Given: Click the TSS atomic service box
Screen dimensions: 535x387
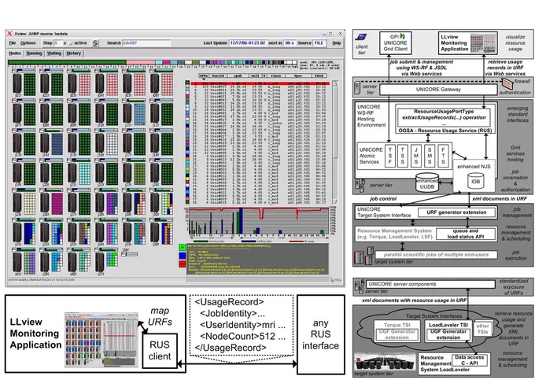Looking at the screenshot, I should (x=403, y=156).
